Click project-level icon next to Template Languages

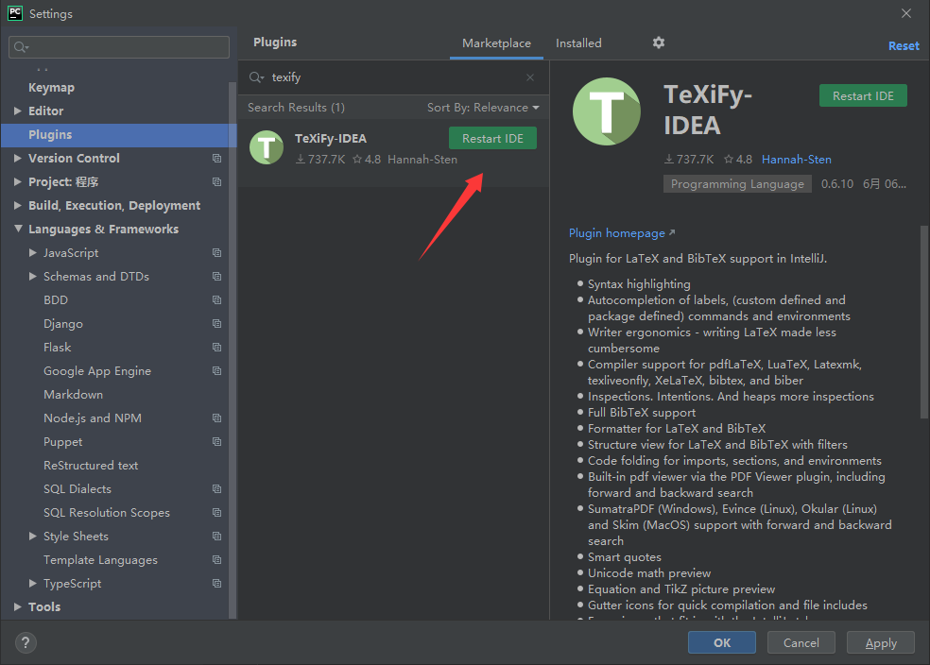coord(217,560)
